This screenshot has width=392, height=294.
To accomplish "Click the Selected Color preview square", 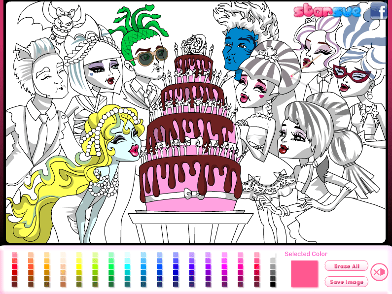I will point(304,273).
